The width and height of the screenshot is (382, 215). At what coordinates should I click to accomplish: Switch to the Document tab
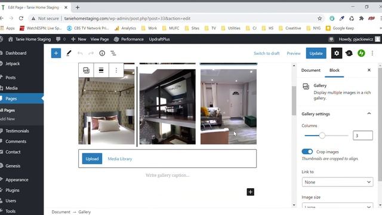point(310,70)
